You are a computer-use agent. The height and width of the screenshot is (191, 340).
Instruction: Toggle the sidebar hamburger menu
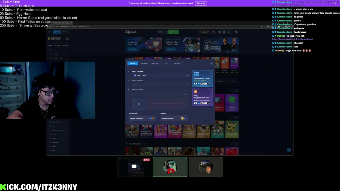click(49, 32)
